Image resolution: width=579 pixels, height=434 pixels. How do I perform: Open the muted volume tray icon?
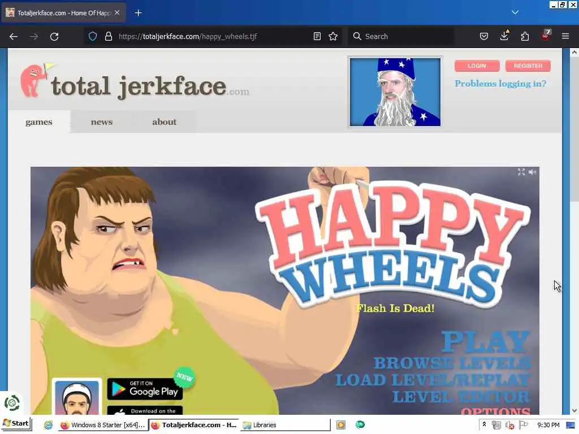tap(510, 425)
